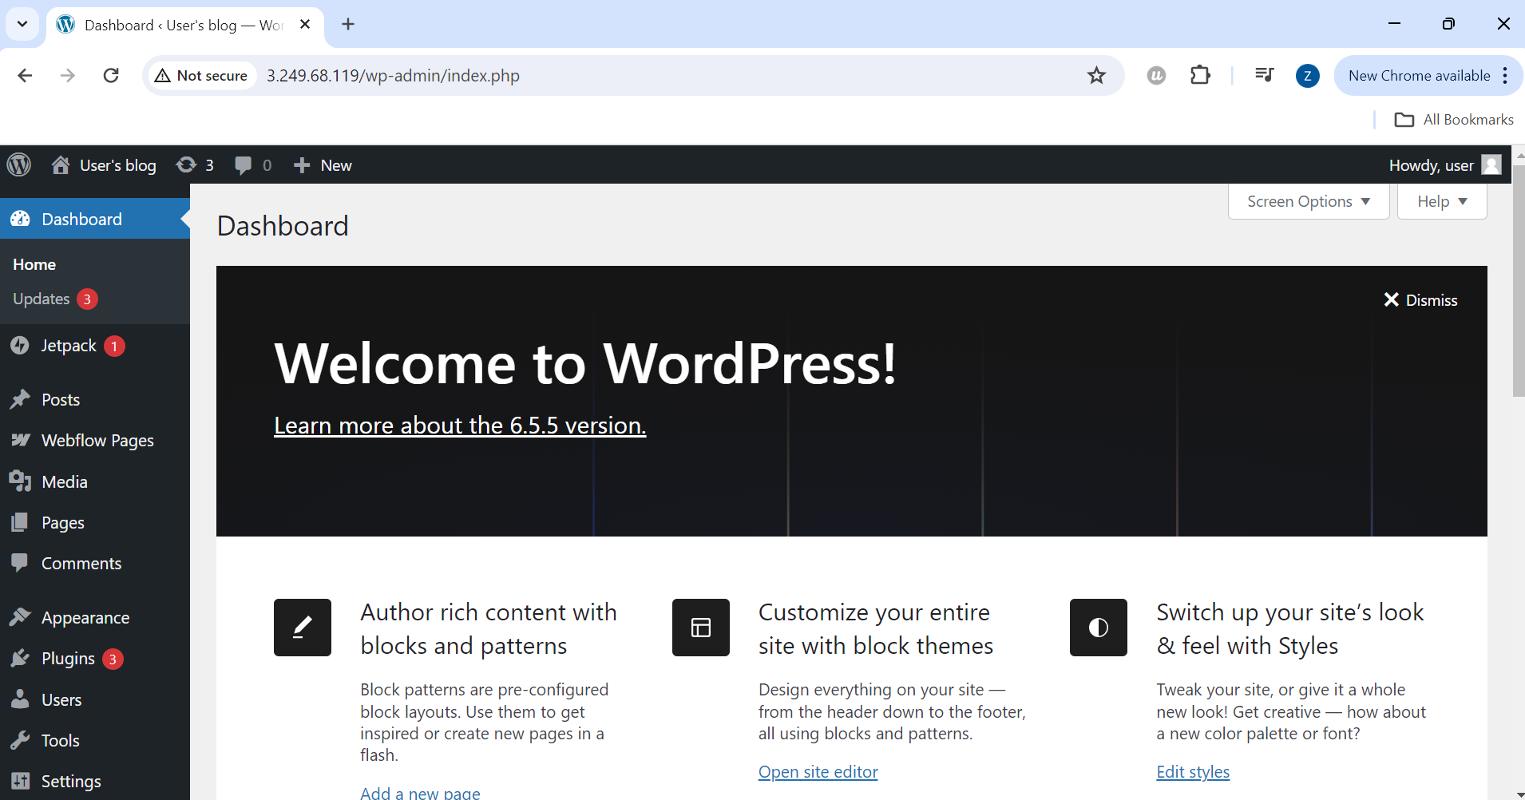The height and width of the screenshot is (800, 1525).
Task: Go back to the previous page
Action: click(x=26, y=75)
